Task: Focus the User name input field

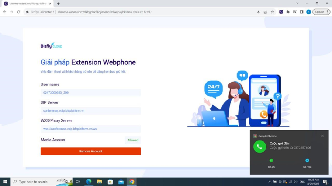Action: (x=91, y=92)
